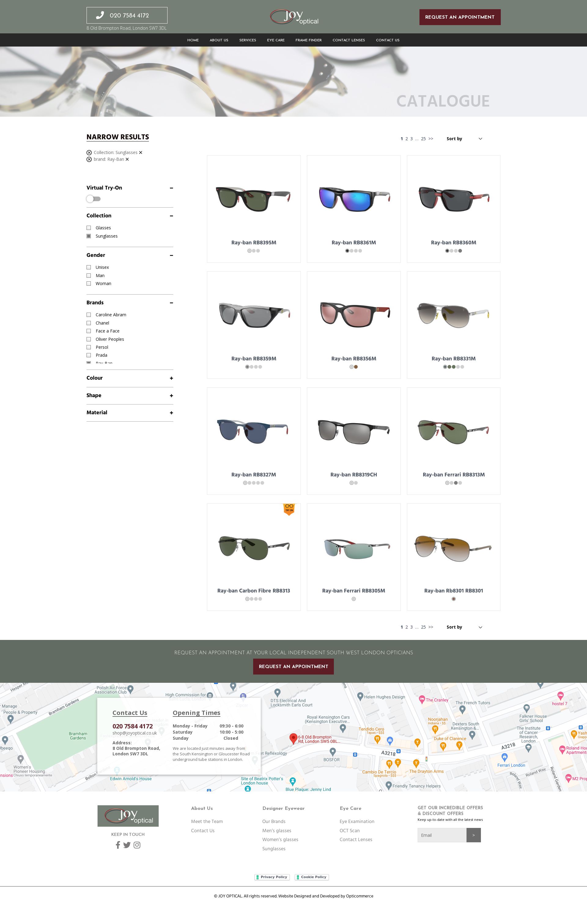Tick the Man gender checkbox
587x906 pixels.
pos(89,276)
